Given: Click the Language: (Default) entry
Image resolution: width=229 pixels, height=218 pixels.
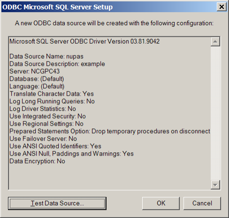Looking at the screenshot, I should [37, 86].
